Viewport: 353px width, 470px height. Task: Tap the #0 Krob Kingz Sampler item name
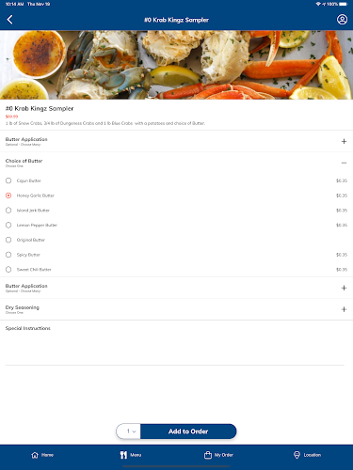(x=40, y=108)
